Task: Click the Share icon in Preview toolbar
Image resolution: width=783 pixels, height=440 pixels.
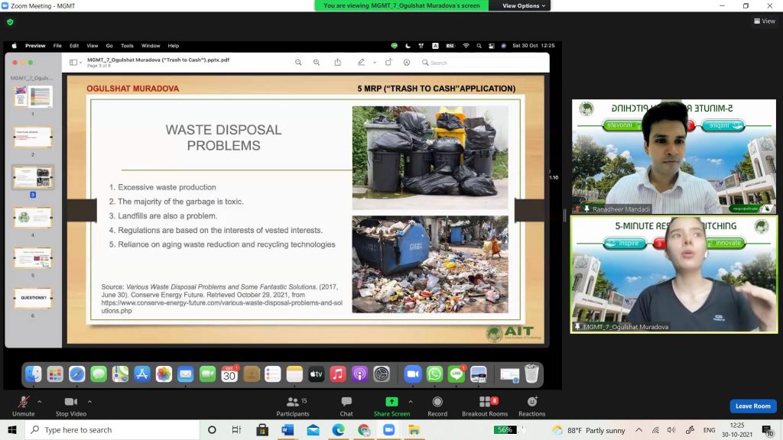Action: tap(337, 63)
